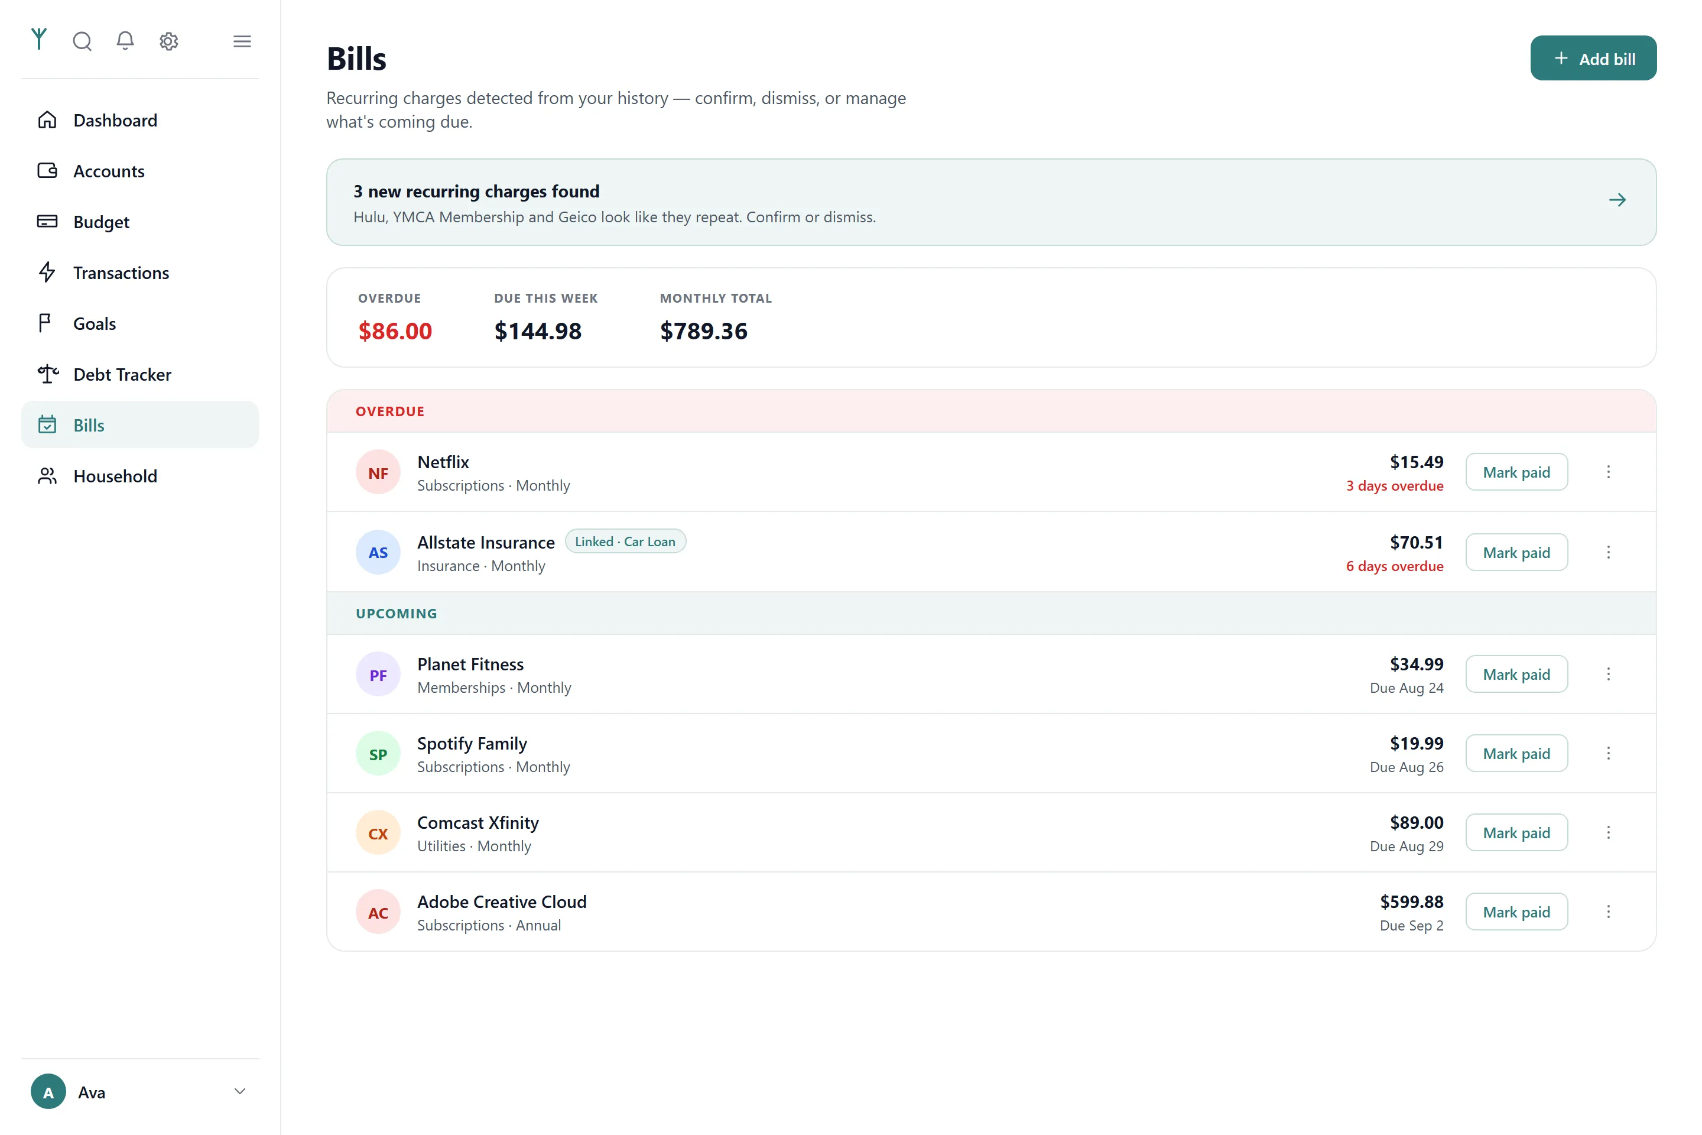1702x1135 pixels.
Task: Mark Netflix bill as paid
Action: (1516, 472)
